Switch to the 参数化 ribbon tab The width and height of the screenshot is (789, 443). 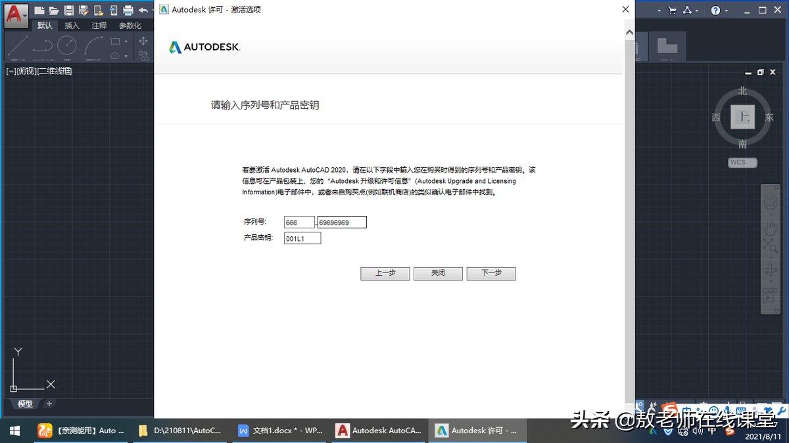[x=130, y=26]
